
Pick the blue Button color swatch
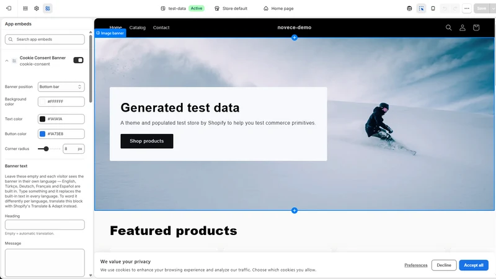coord(42,134)
